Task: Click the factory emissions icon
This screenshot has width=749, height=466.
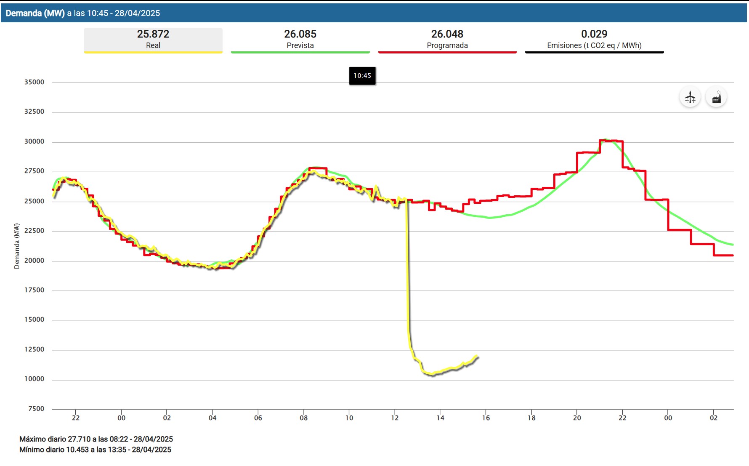Action: pos(716,97)
